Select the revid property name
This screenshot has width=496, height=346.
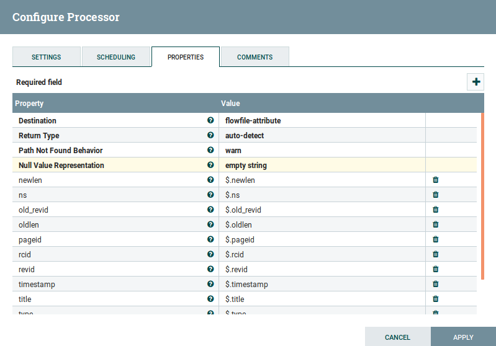pos(26,269)
